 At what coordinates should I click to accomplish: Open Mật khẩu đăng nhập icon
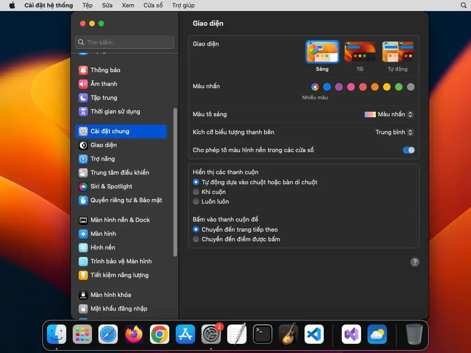[x=83, y=308]
